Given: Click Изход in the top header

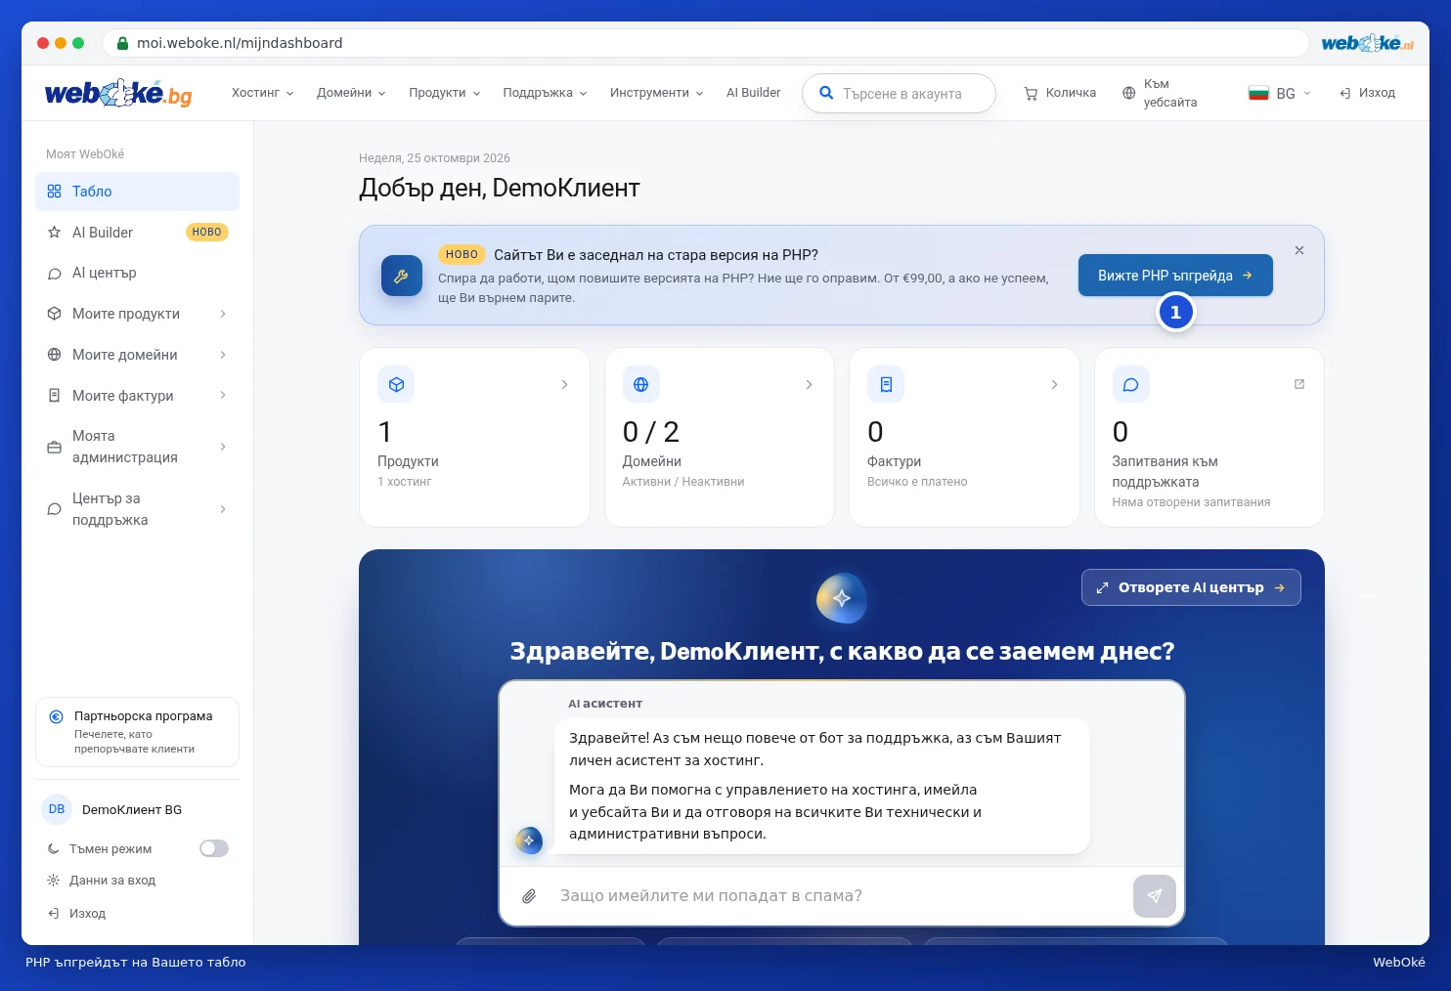Looking at the screenshot, I should pyautogui.click(x=1367, y=93).
